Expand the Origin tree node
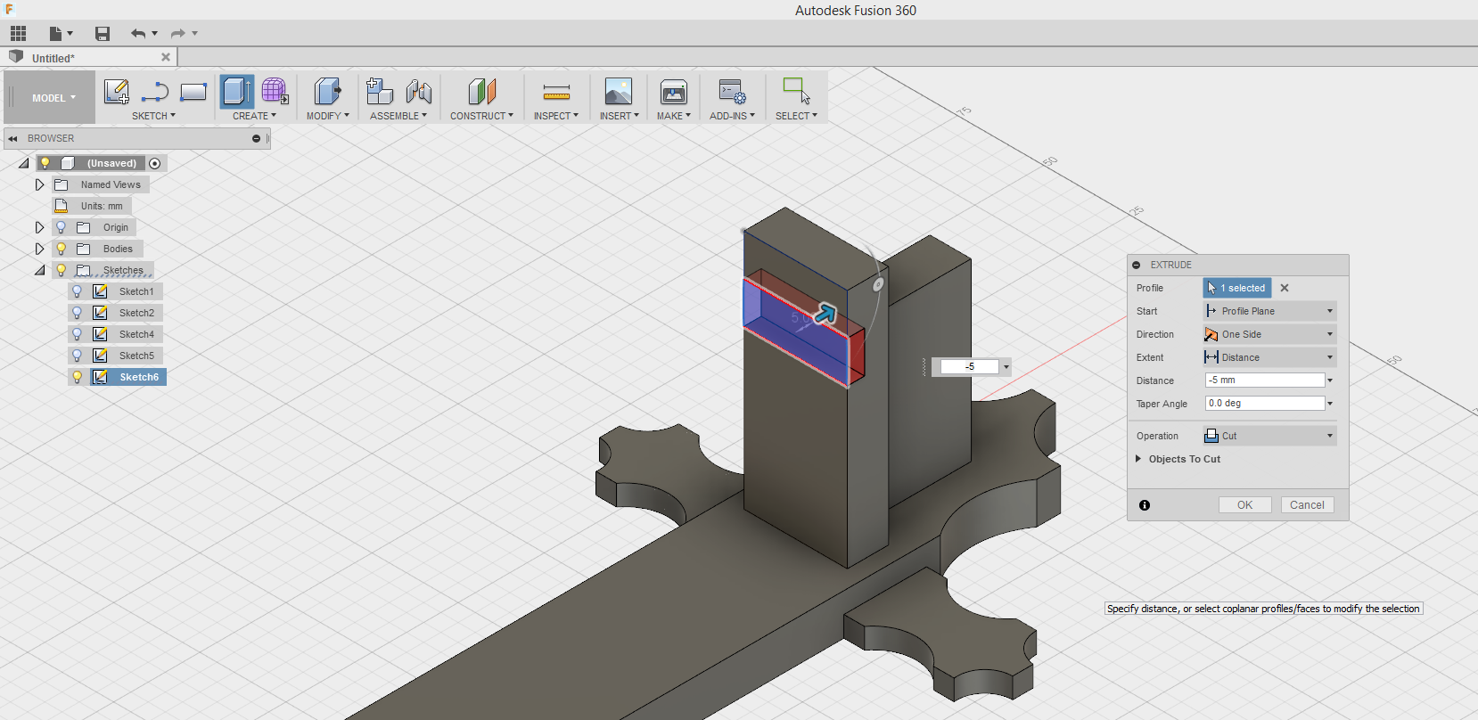 (x=39, y=227)
